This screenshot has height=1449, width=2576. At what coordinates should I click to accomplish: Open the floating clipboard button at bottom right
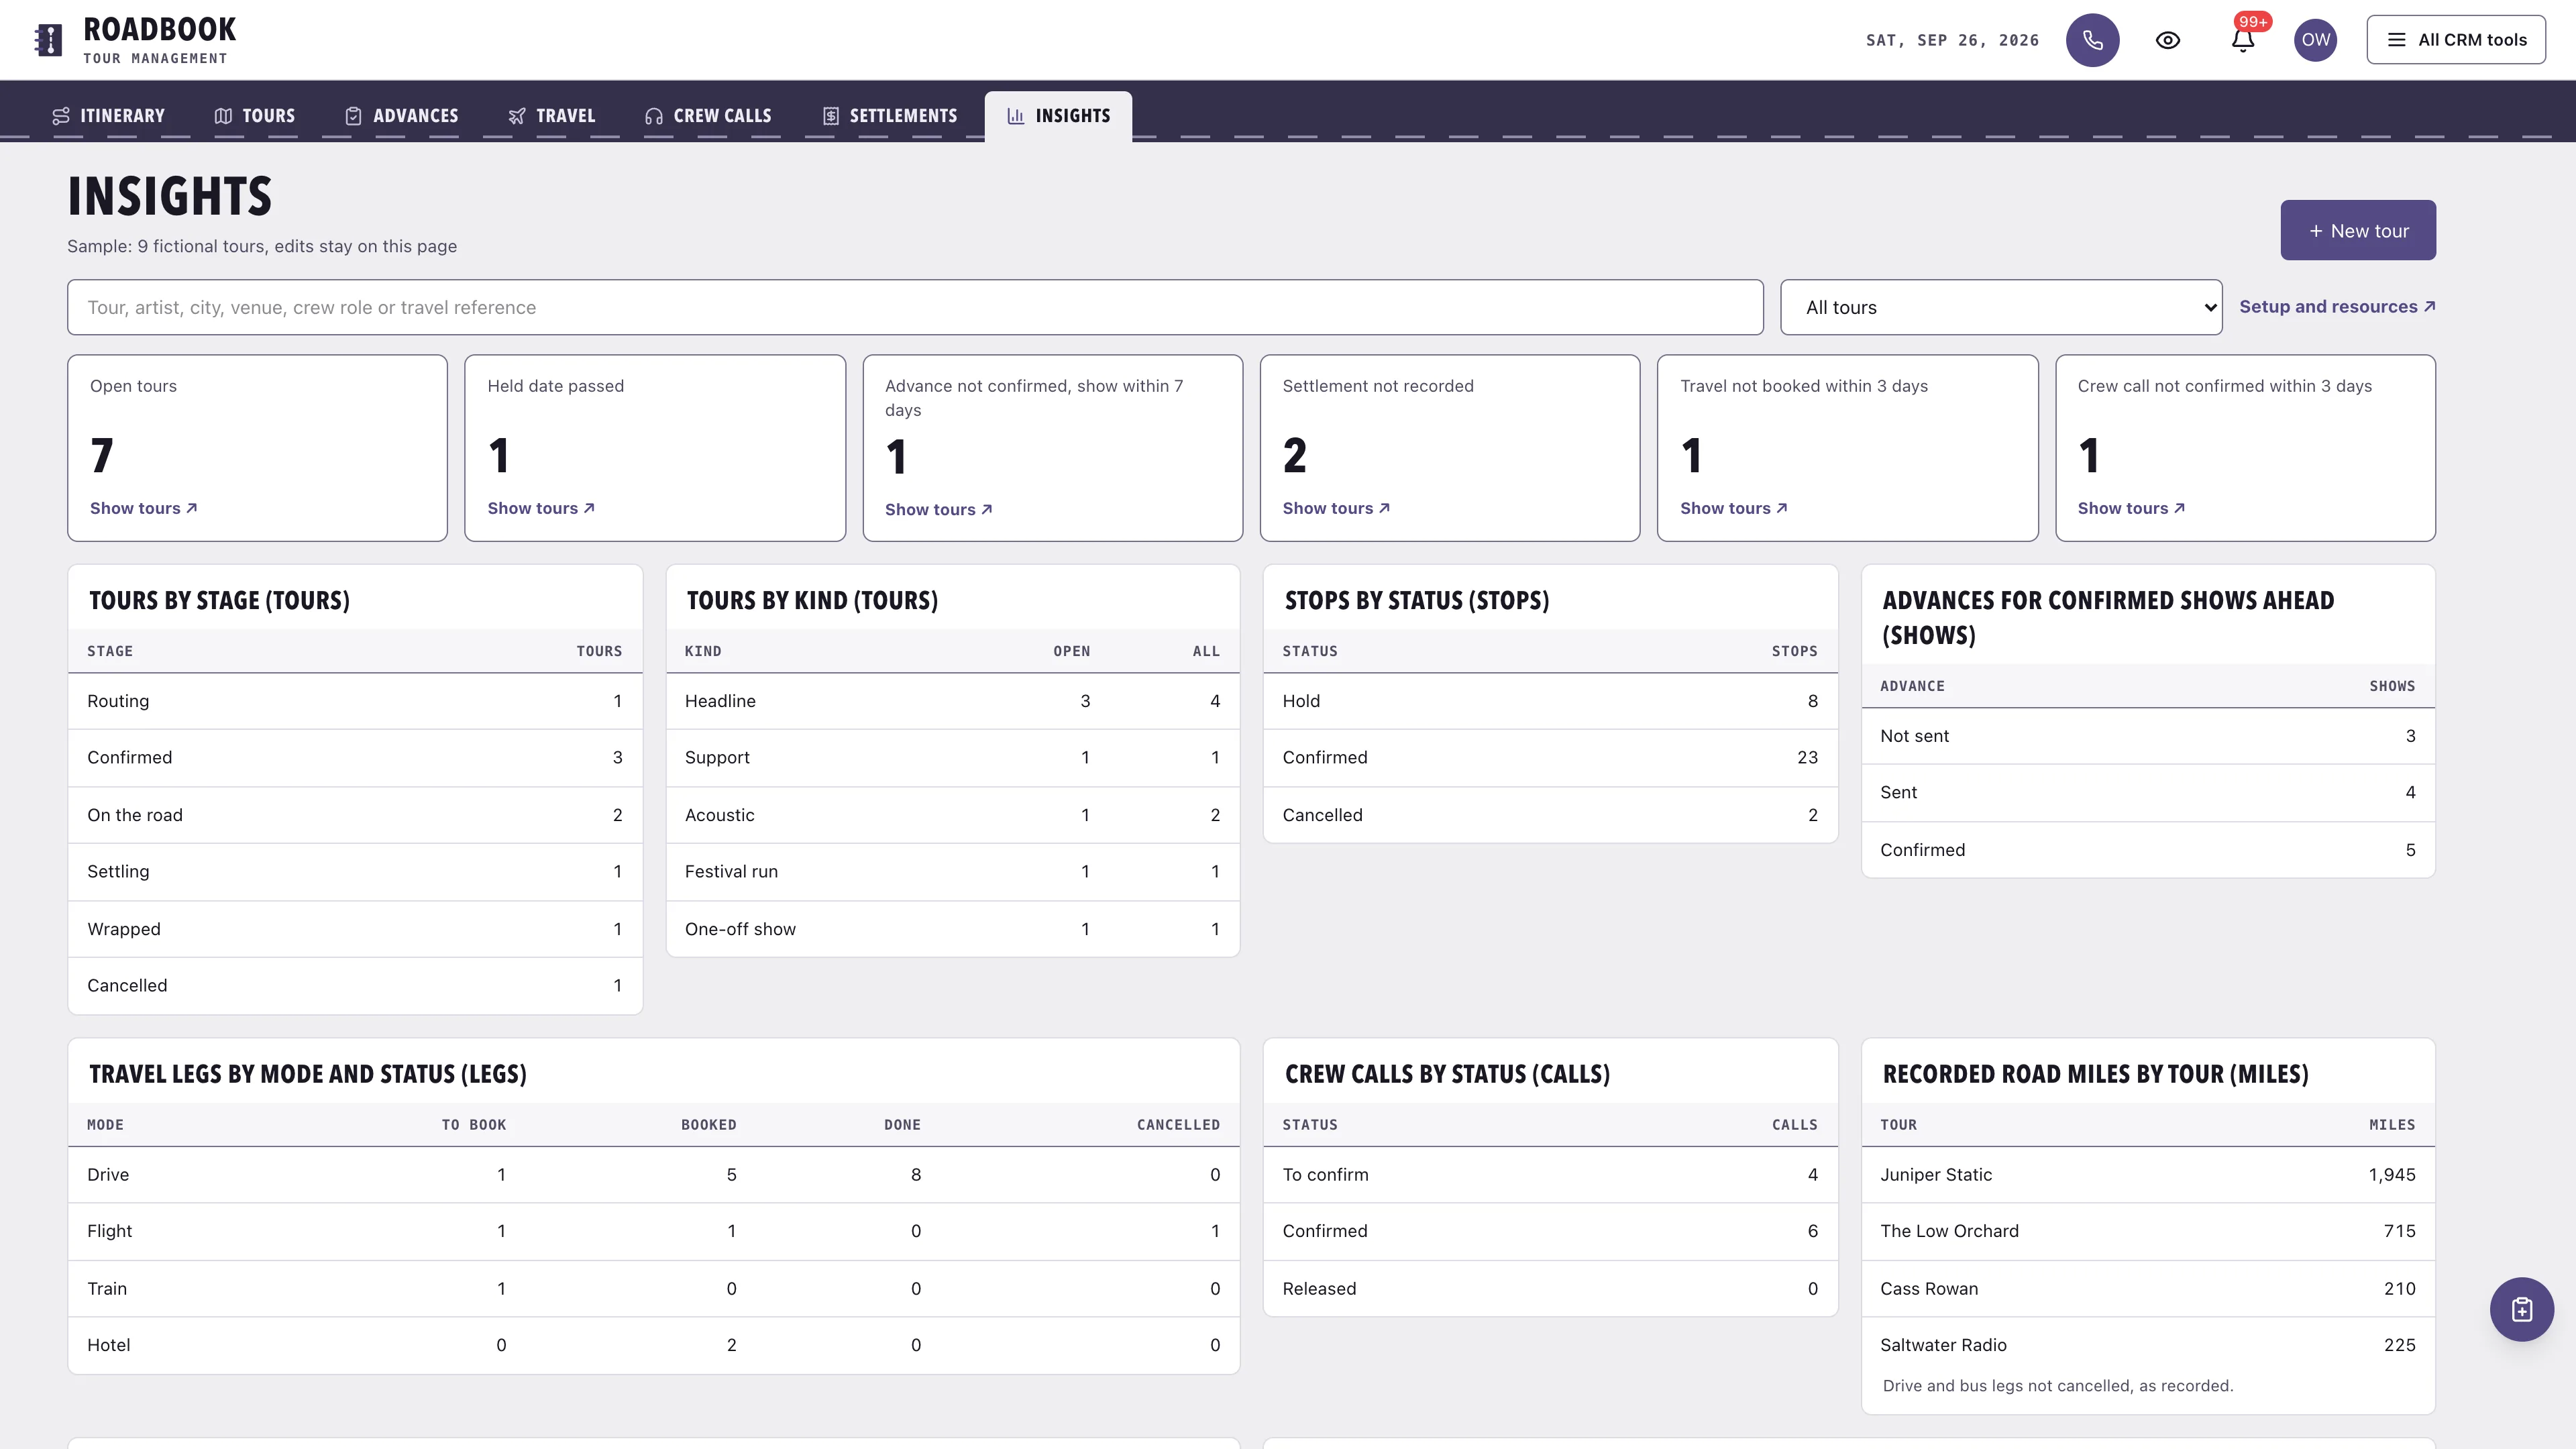point(2521,1309)
